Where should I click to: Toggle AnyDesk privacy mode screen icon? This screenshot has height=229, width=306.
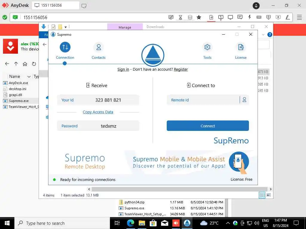(x=171, y=17)
